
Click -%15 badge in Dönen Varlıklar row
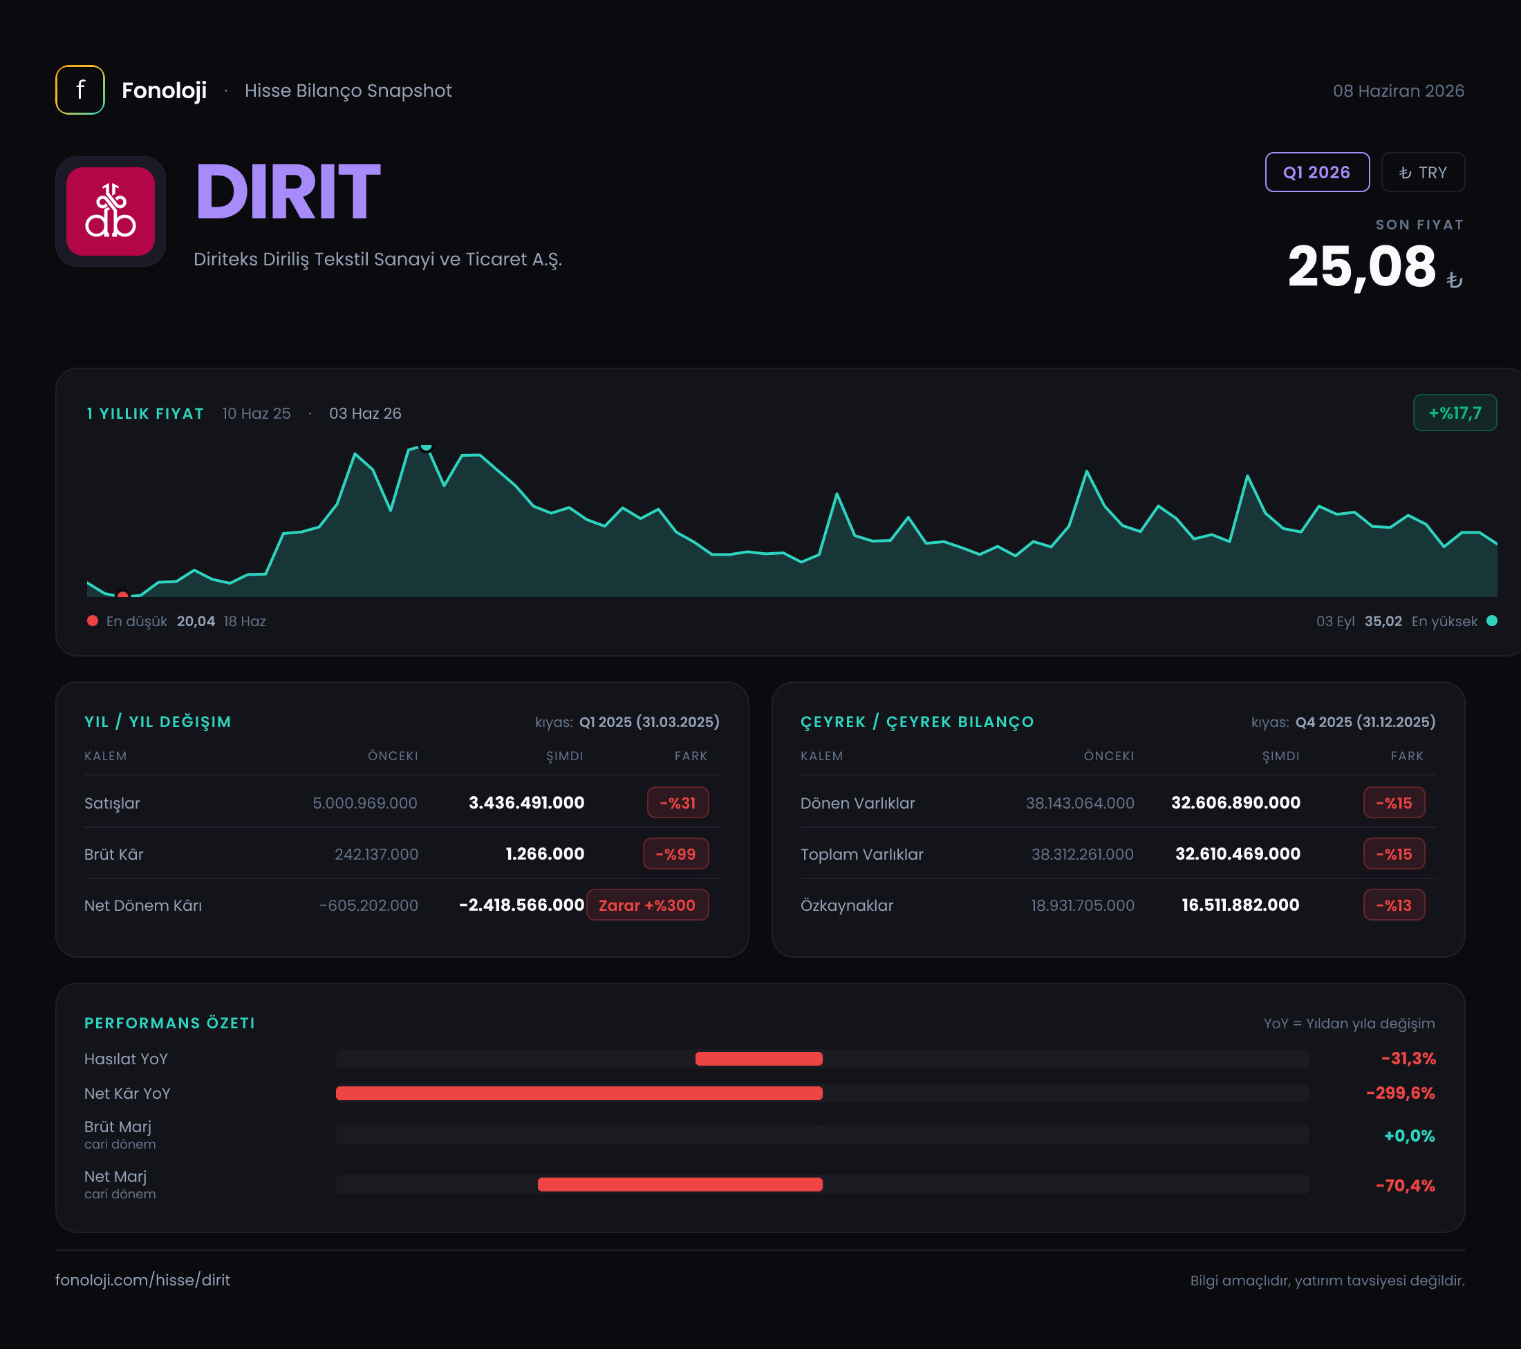coord(1394,802)
